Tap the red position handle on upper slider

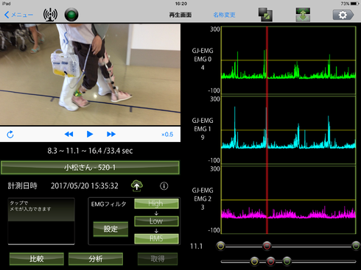(x=267, y=246)
